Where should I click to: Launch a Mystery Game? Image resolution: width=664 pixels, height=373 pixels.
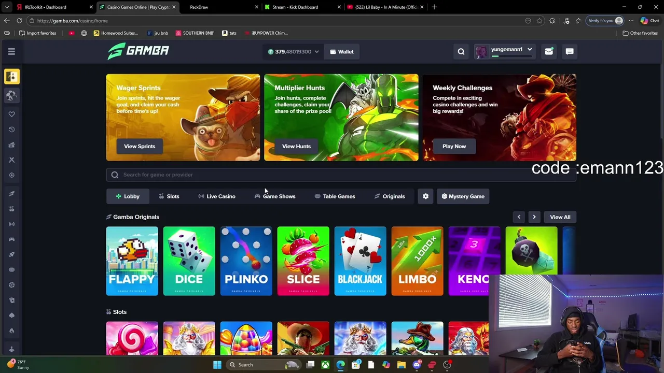463,196
